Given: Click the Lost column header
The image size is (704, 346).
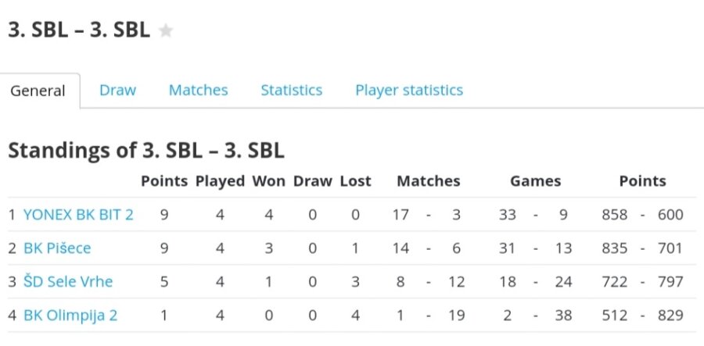Looking at the screenshot, I should [355, 181].
